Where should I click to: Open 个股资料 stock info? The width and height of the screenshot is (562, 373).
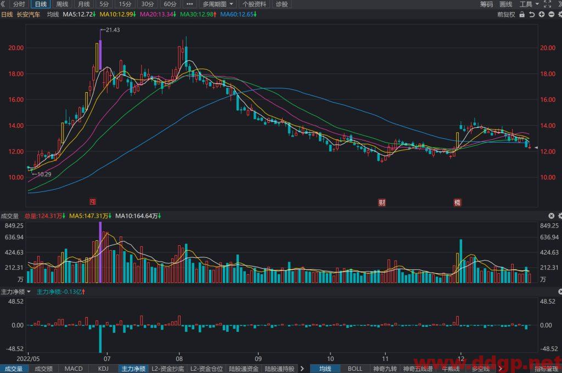pyautogui.click(x=254, y=4)
